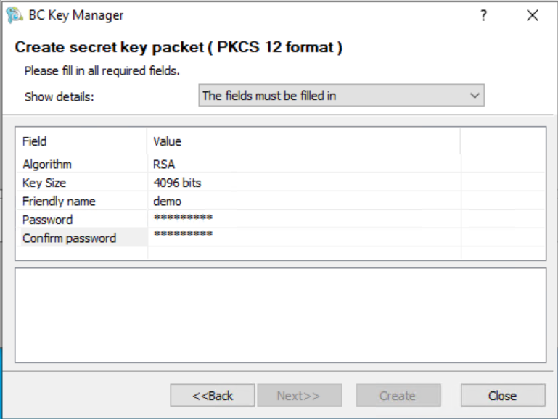Click the help question mark button
558x419 pixels.
click(484, 15)
